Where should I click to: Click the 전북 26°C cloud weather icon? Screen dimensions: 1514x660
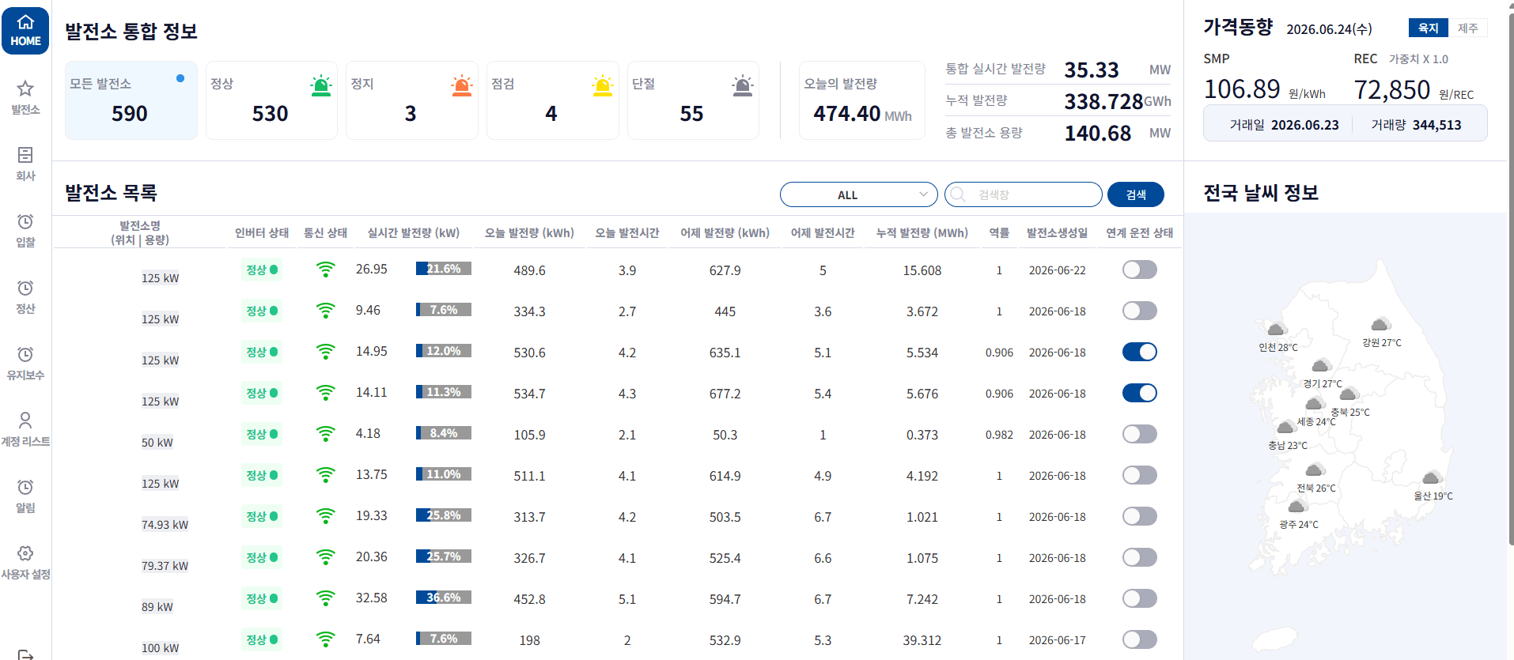1315,470
